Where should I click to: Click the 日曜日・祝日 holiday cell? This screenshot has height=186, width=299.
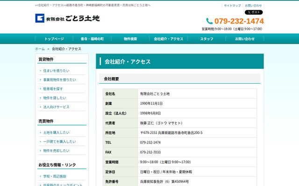point(197,172)
